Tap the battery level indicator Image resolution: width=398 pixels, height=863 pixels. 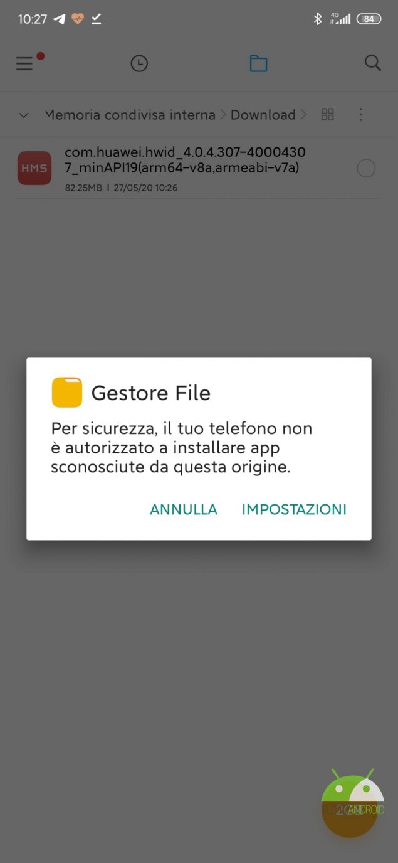369,19
